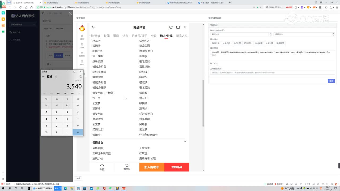Screen dimensions: 340x191
Task: Open the share icon in product header
Action: [x=171, y=27]
